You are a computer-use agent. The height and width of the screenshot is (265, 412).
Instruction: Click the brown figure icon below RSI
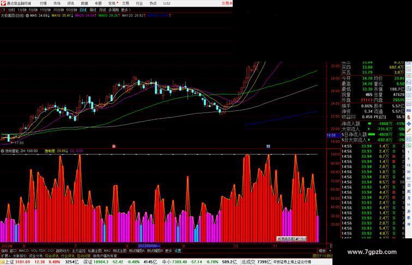[409, 118]
